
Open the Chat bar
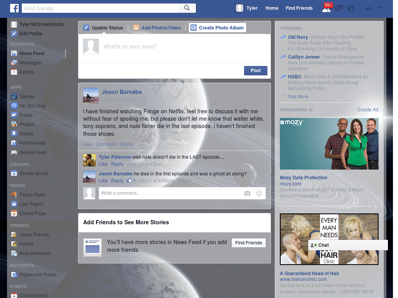348,245
